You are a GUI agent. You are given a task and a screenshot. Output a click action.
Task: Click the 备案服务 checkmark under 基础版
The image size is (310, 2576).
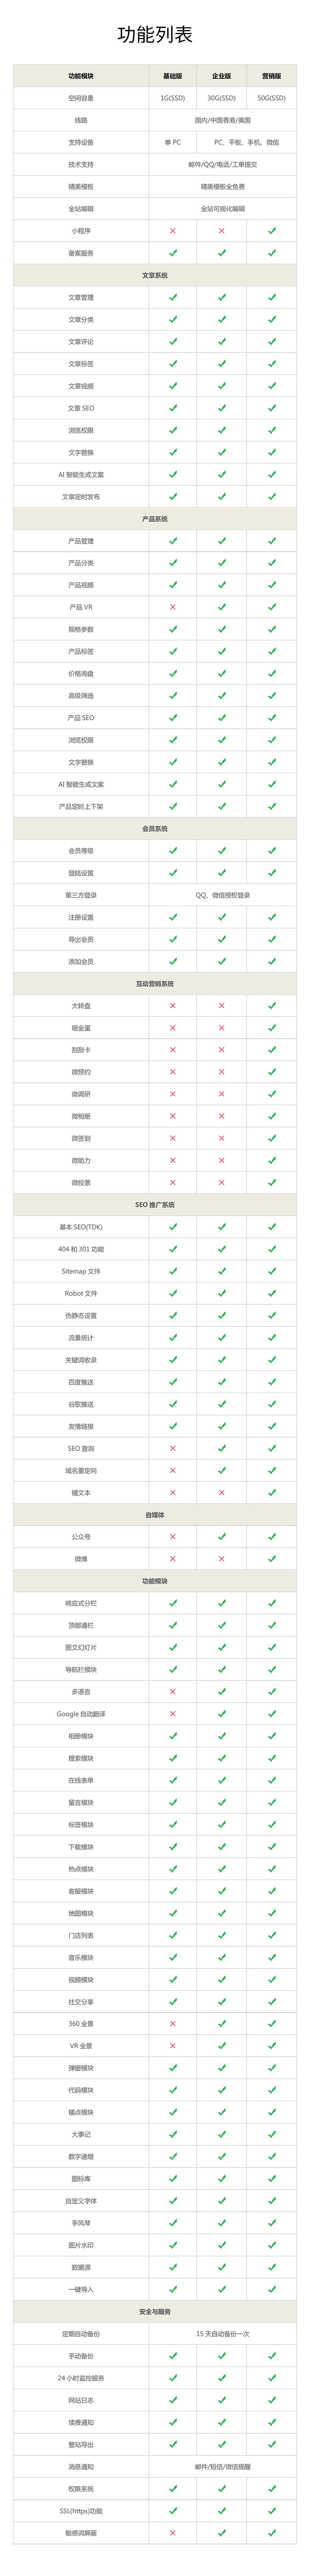click(173, 253)
